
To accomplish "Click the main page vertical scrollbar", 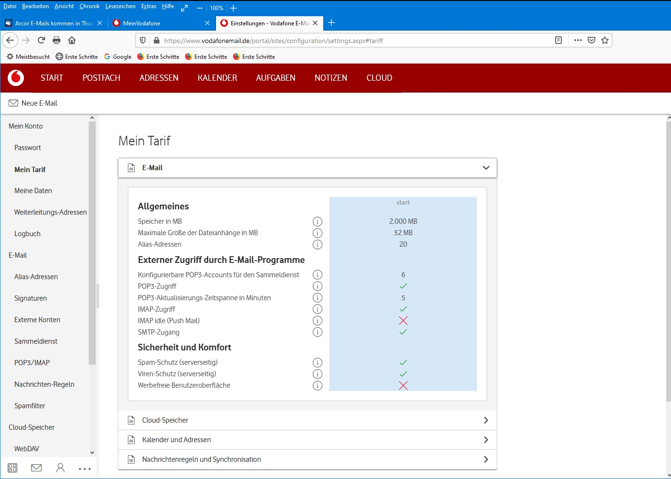I will [x=669, y=261].
